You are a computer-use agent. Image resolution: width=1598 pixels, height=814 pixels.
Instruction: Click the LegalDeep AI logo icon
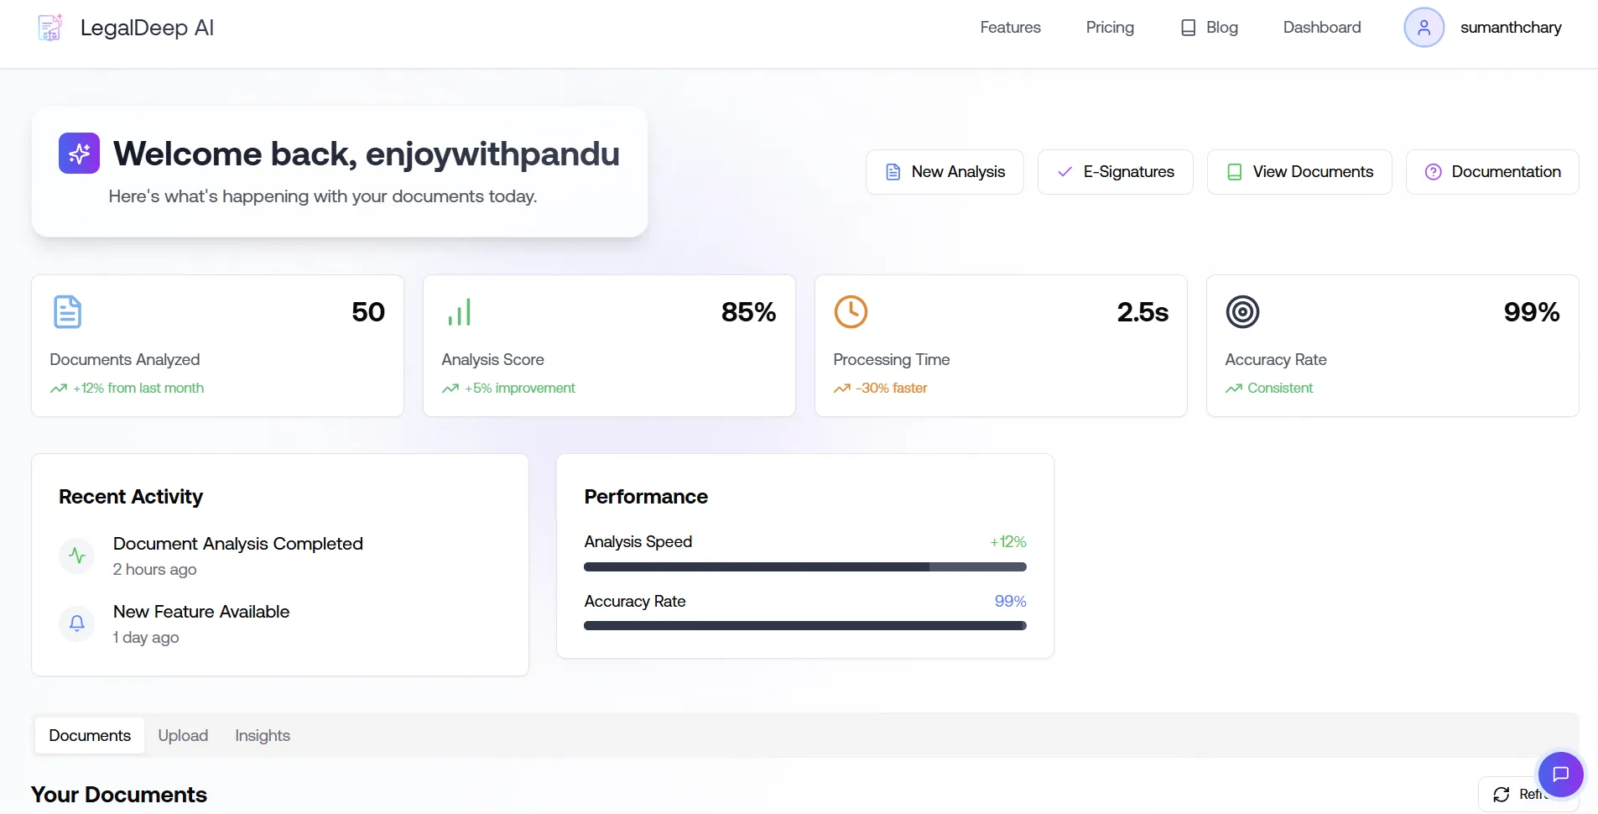coord(50,28)
